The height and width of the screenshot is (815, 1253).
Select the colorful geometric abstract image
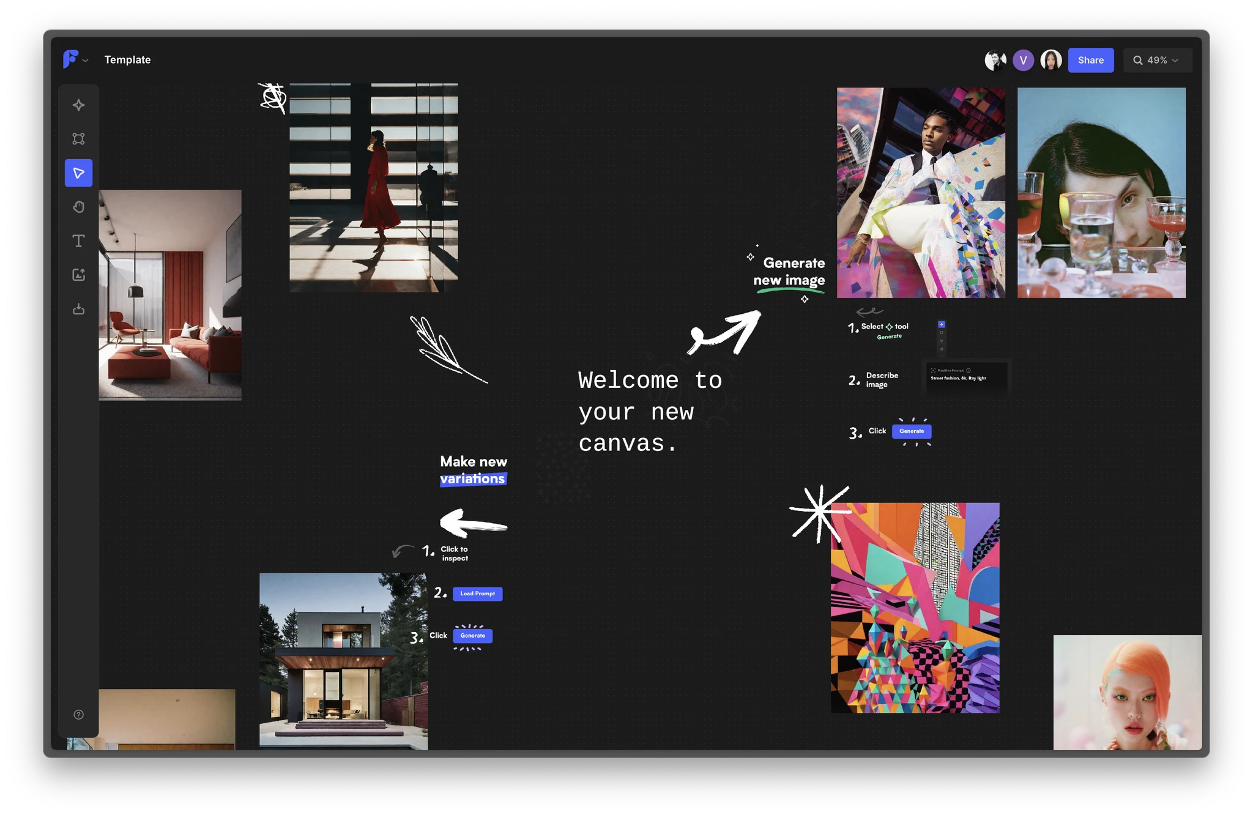click(915, 608)
